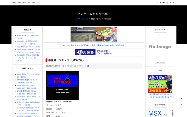The image size is (187, 117).
Task: Open the RSS feed link
Action: [29, 3]
